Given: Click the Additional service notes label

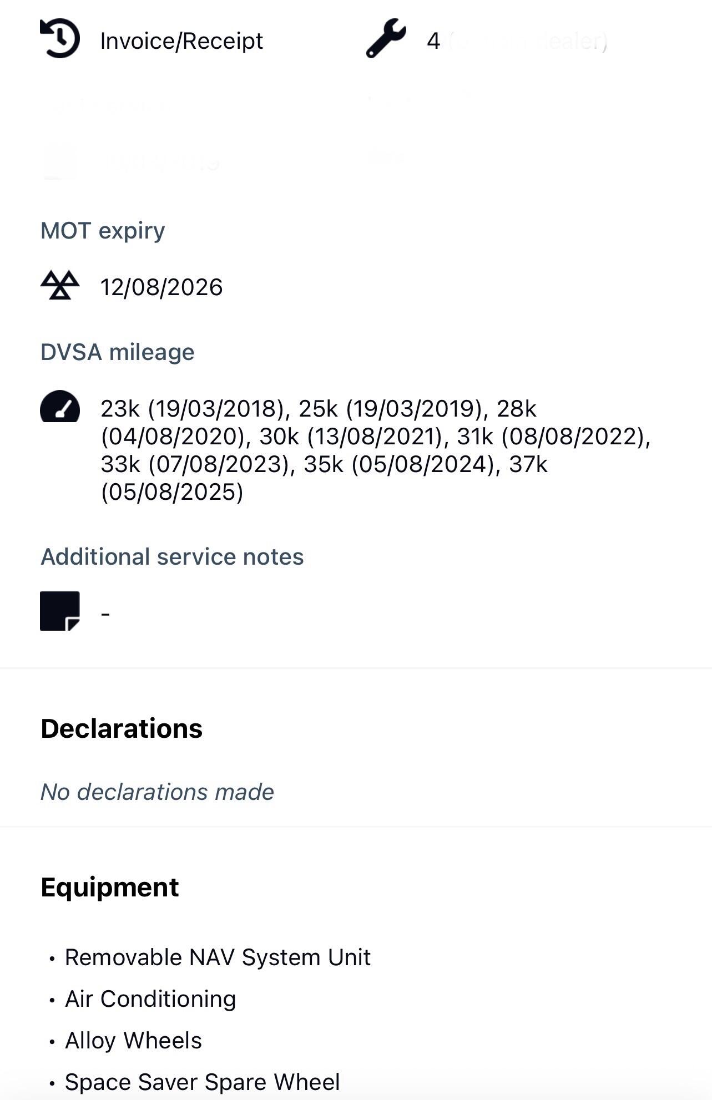Looking at the screenshot, I should [x=172, y=557].
